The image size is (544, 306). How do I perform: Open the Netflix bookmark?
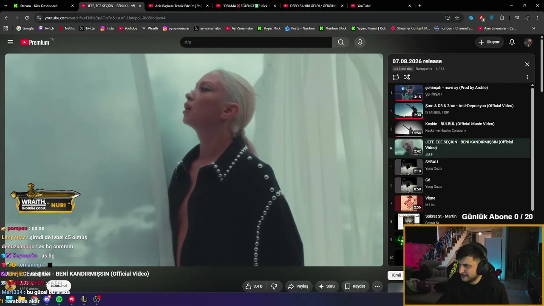tap(67, 28)
